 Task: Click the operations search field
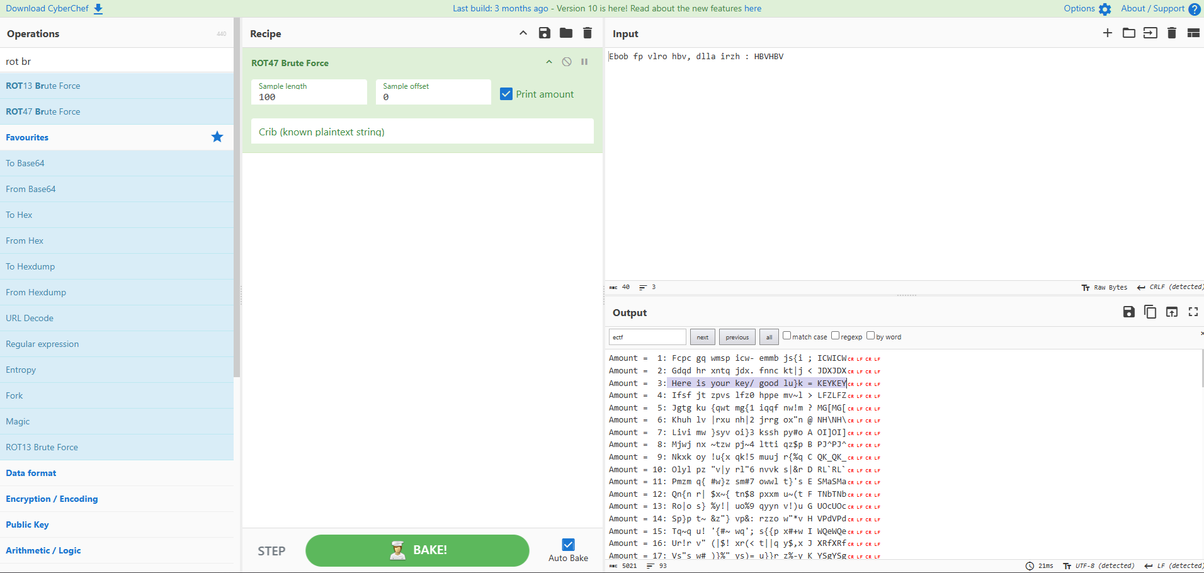coord(116,61)
